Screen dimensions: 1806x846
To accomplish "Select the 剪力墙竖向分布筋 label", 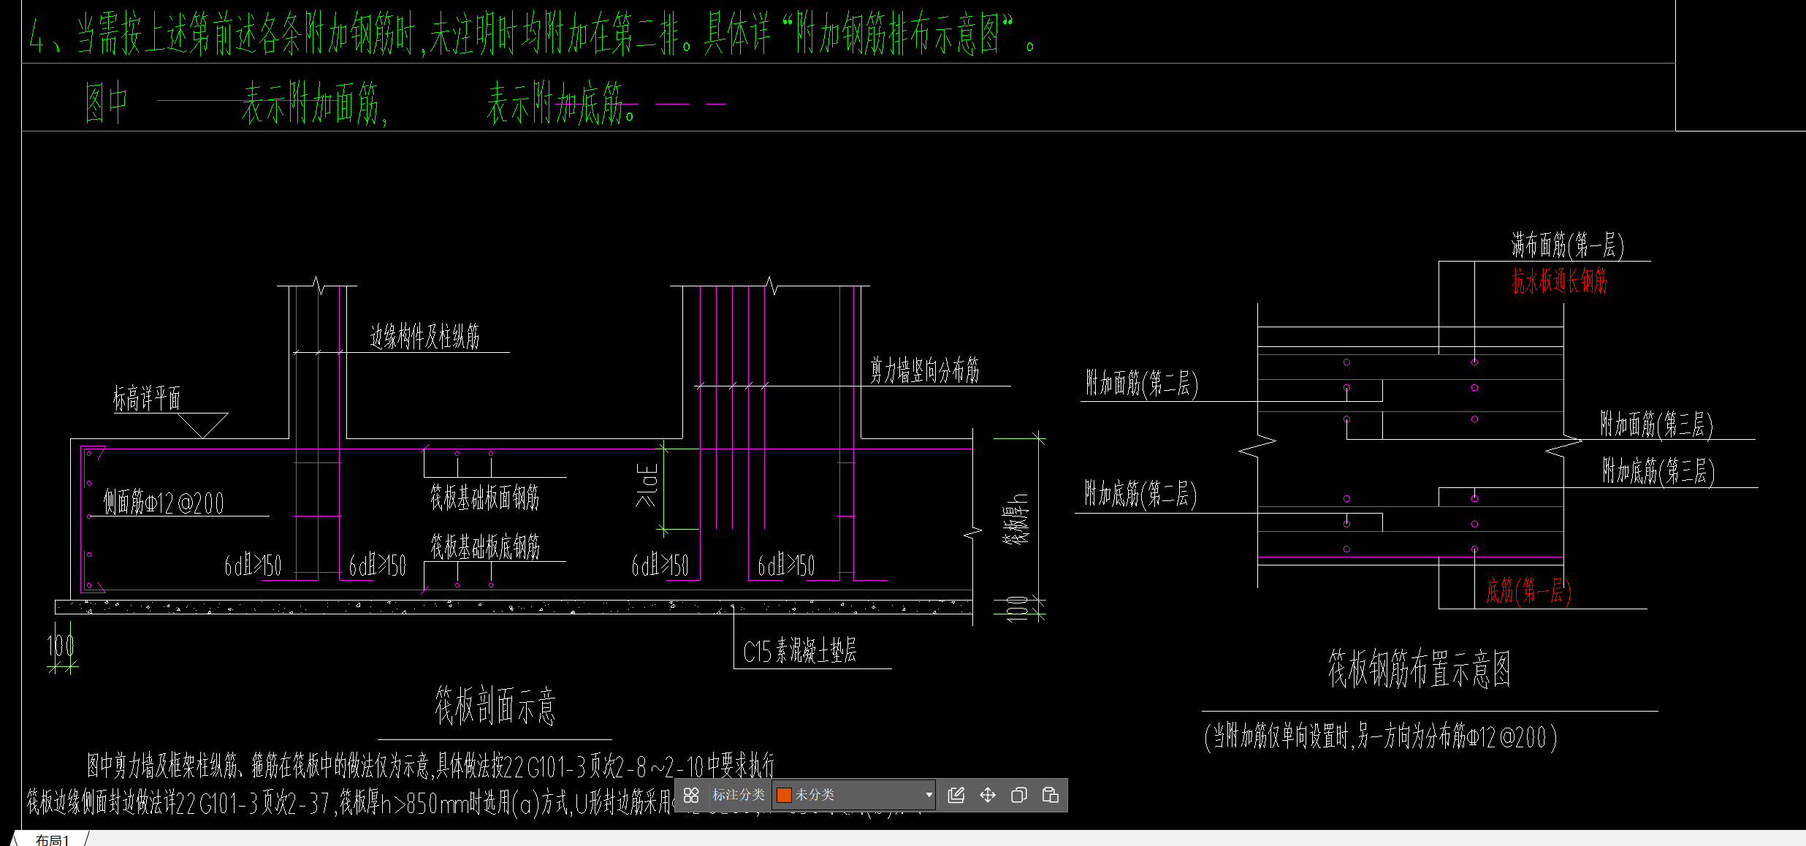I will (x=924, y=371).
